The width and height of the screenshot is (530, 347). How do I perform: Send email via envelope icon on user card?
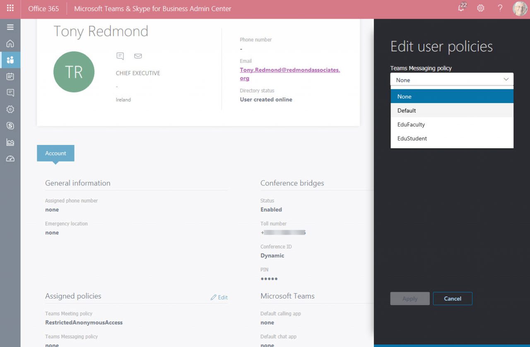138,56
